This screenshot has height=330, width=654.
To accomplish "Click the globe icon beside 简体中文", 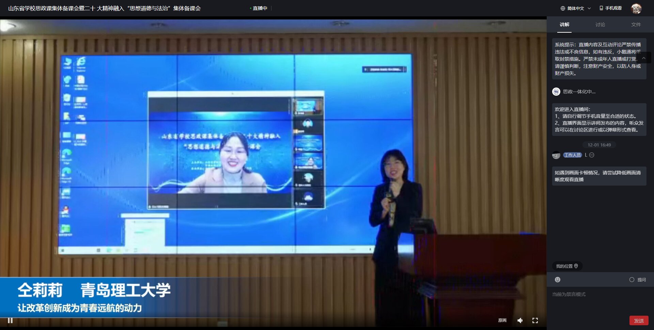I will [x=563, y=8].
